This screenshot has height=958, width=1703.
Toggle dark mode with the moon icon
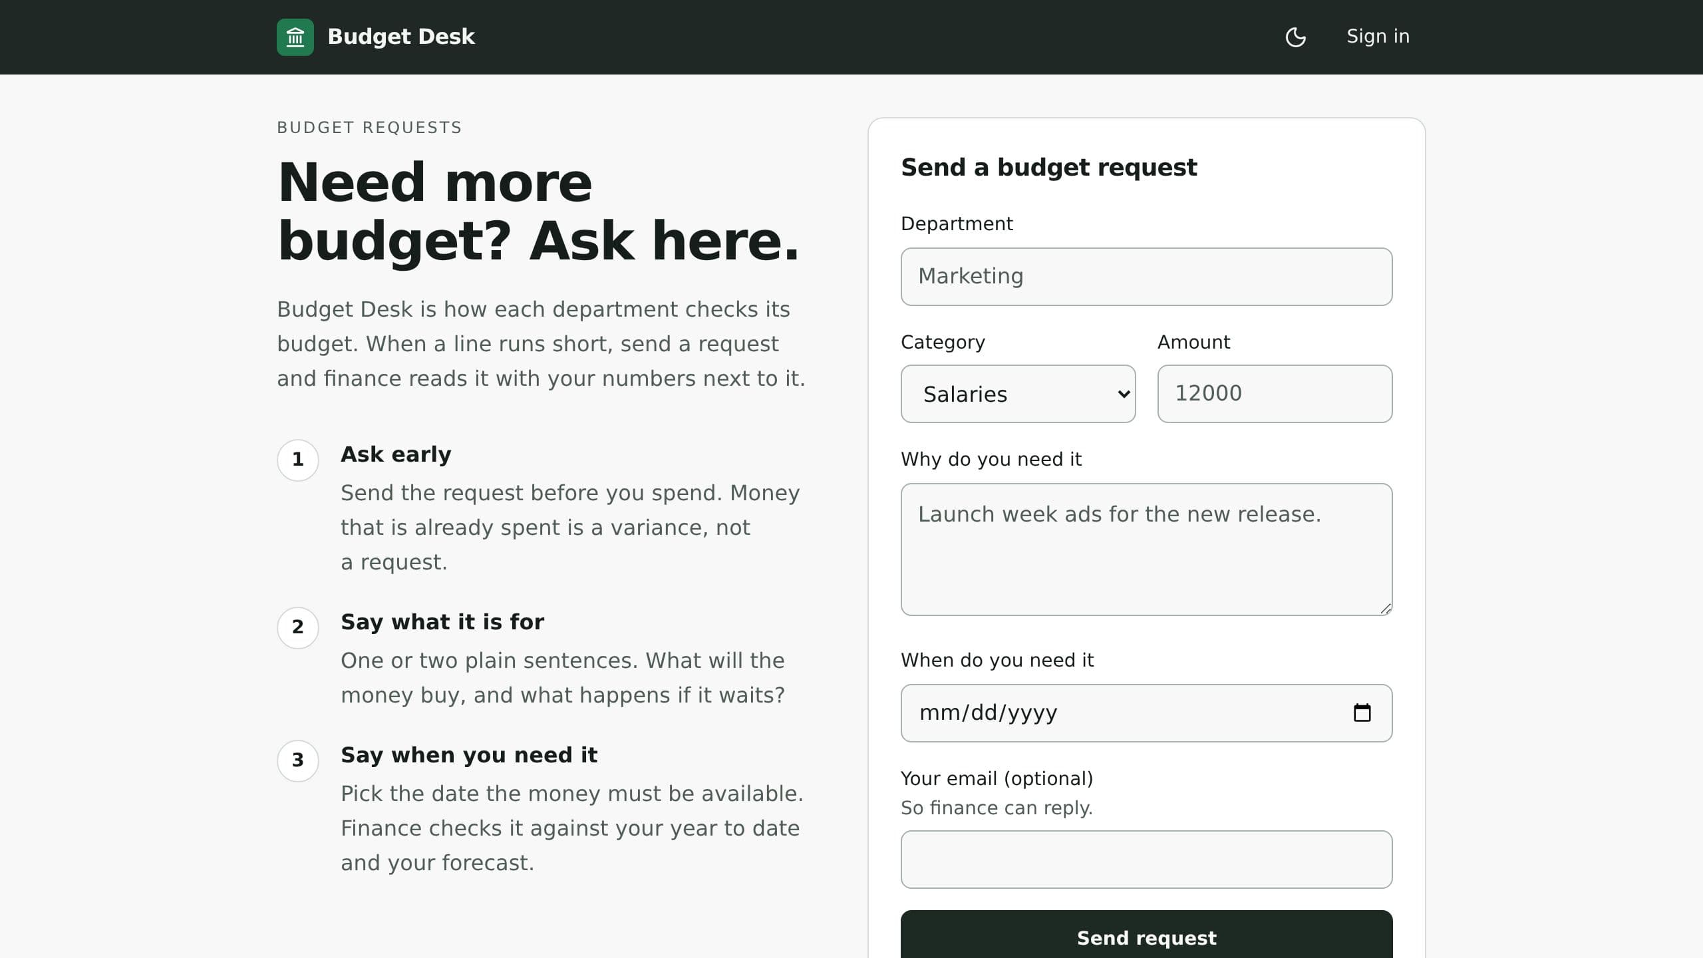coord(1295,37)
